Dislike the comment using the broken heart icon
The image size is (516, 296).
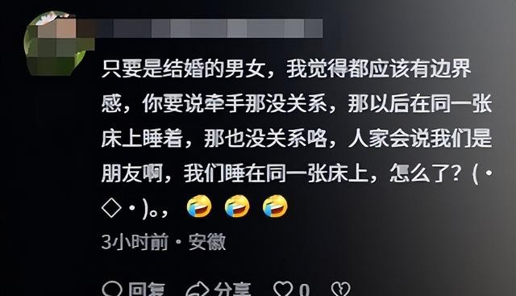[340, 290]
